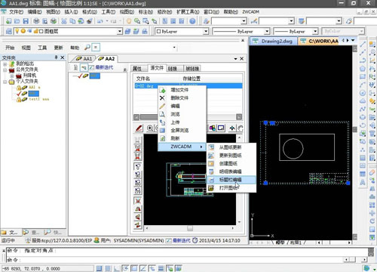Click the 工具 button in the panel toolbar
Viewport: 377px width, 272px height.
tap(42, 48)
